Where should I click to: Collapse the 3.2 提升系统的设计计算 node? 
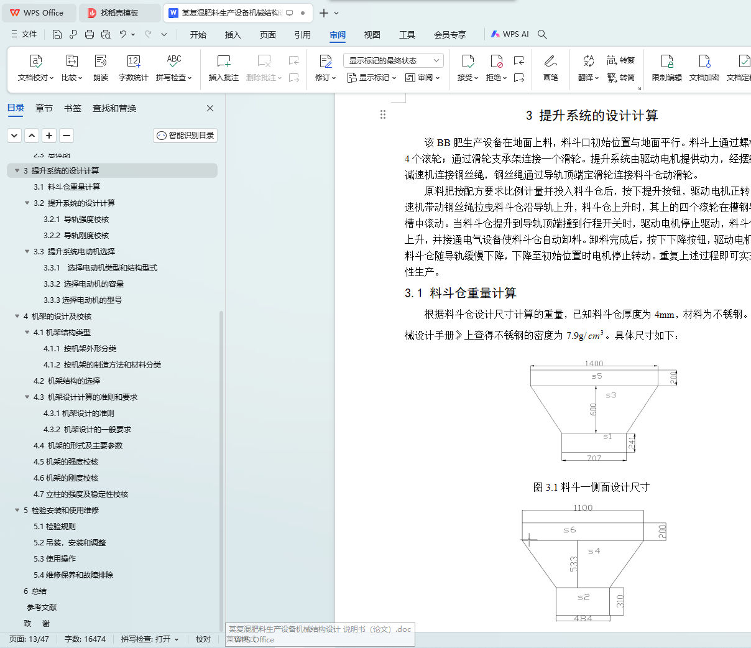click(27, 203)
